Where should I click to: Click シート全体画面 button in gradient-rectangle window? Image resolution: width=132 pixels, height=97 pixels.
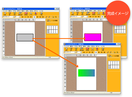tap(114, 56)
